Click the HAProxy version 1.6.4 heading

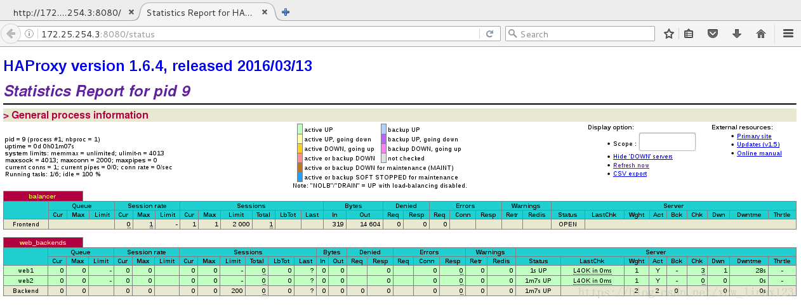tap(157, 66)
